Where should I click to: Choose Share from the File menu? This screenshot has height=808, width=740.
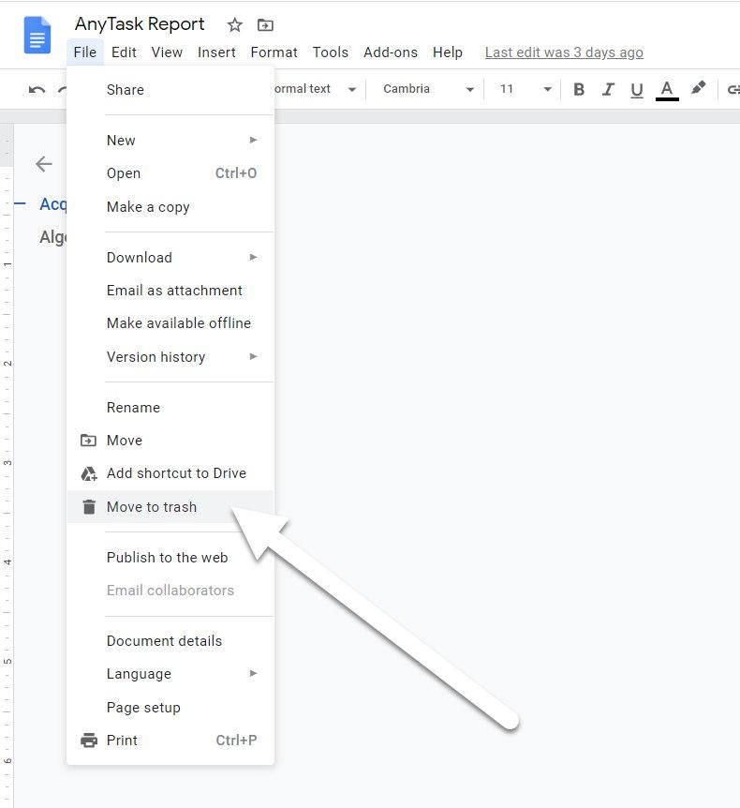pos(170,90)
